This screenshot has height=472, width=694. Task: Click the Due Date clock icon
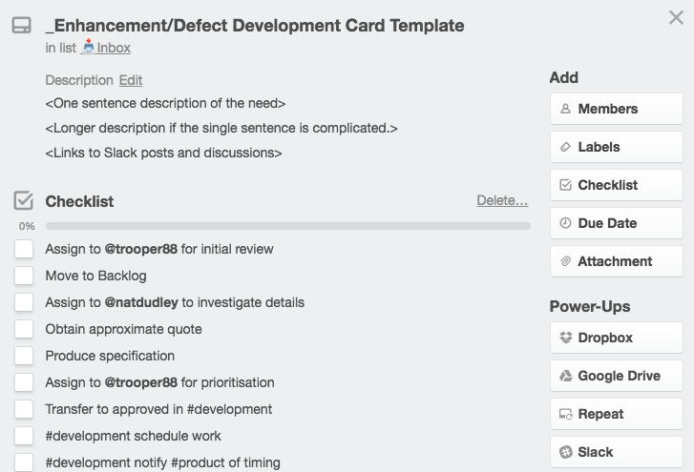pos(565,223)
